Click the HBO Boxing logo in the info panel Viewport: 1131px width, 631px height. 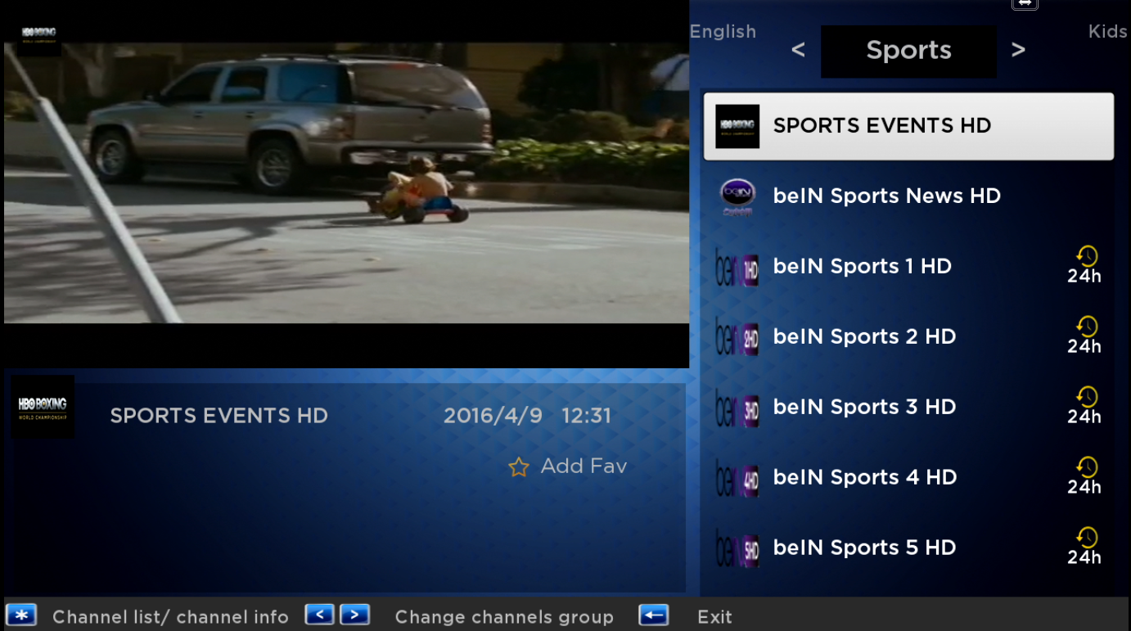click(x=43, y=407)
